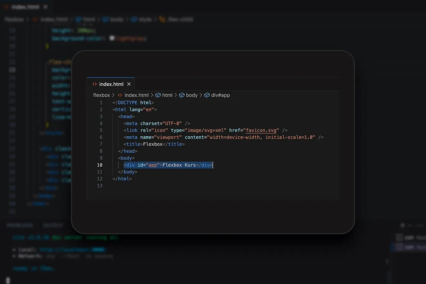Click the closing </head> tag

(128, 151)
